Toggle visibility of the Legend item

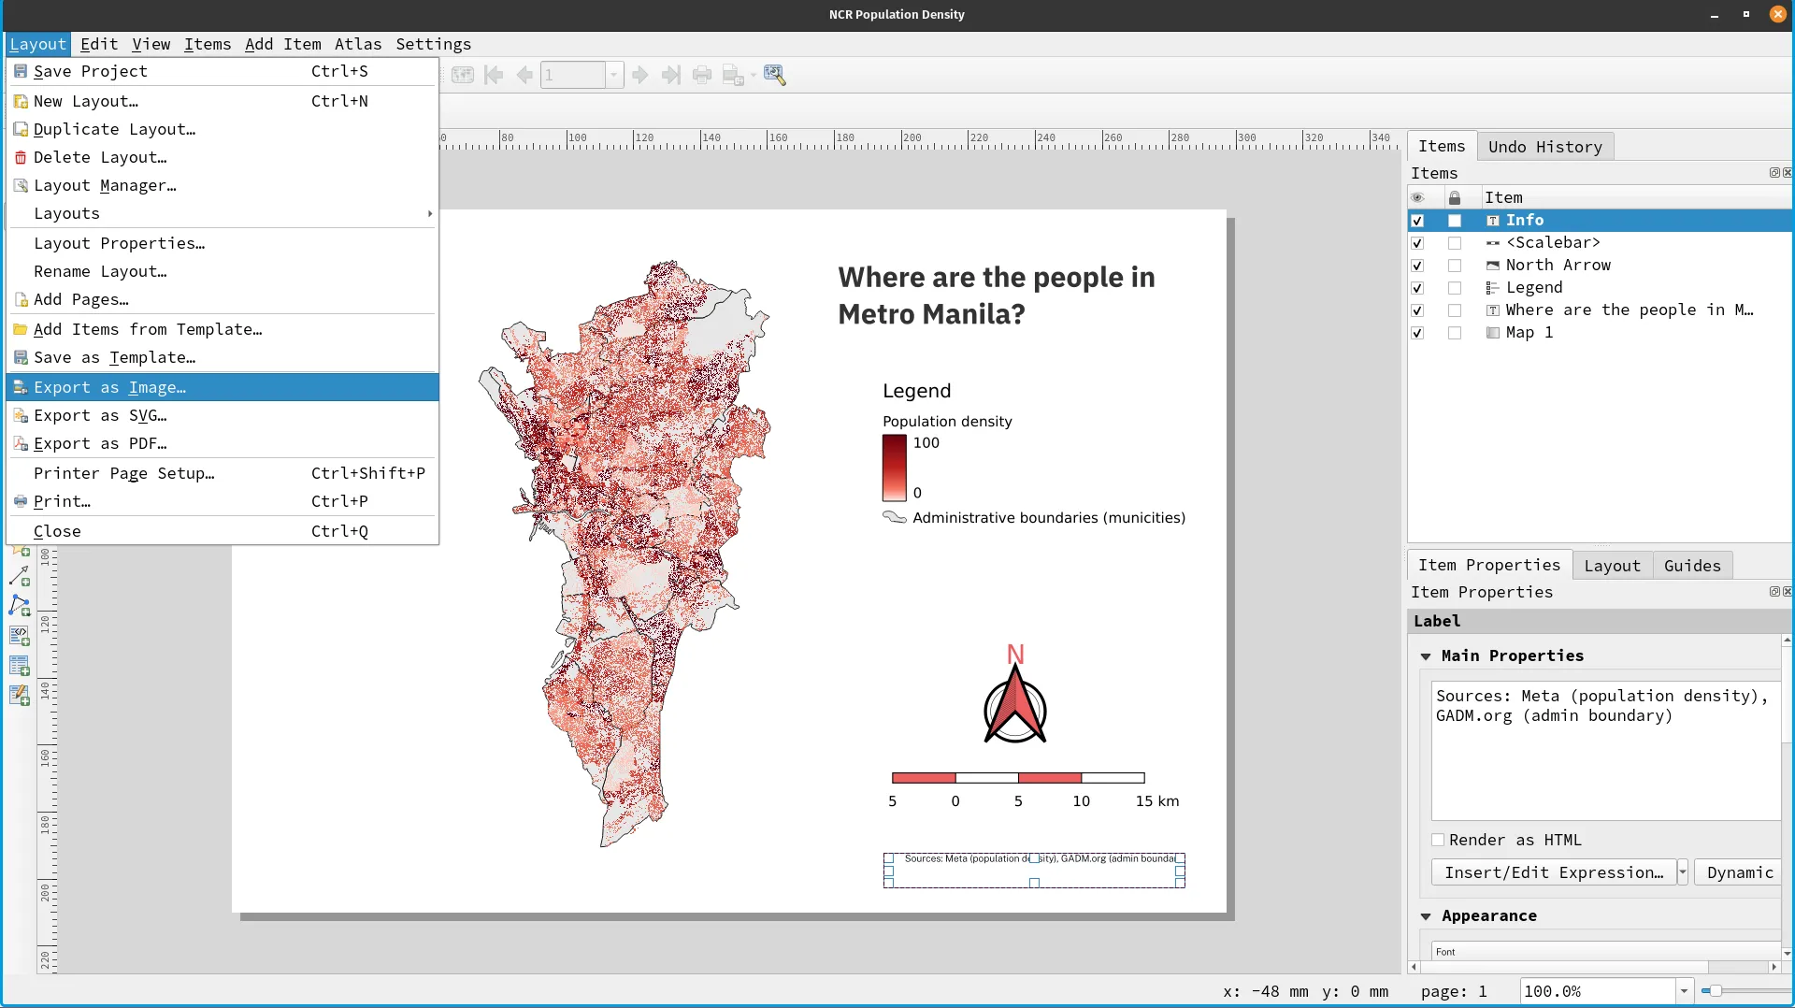tap(1418, 288)
